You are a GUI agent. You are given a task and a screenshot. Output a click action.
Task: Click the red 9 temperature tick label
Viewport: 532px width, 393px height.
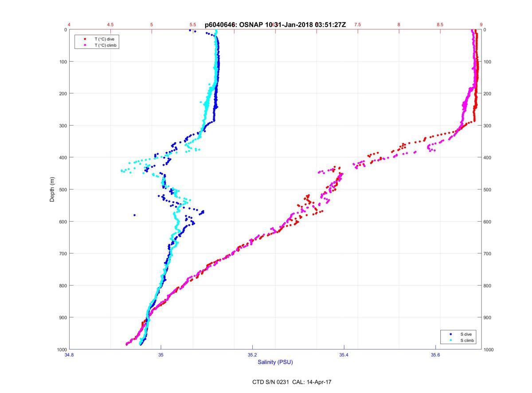[x=481, y=25]
